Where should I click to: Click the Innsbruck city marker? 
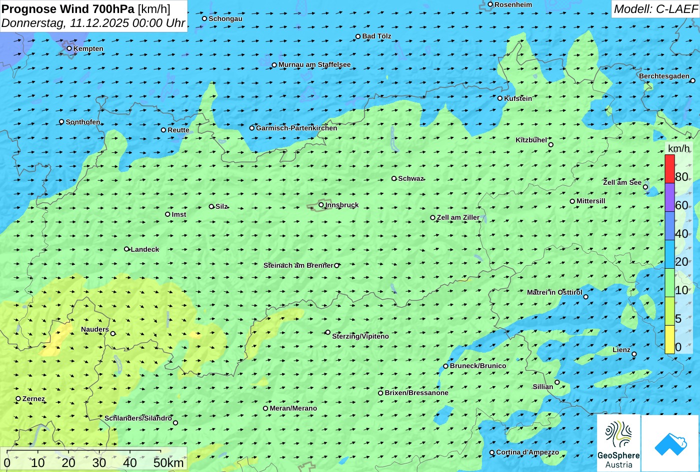point(321,205)
